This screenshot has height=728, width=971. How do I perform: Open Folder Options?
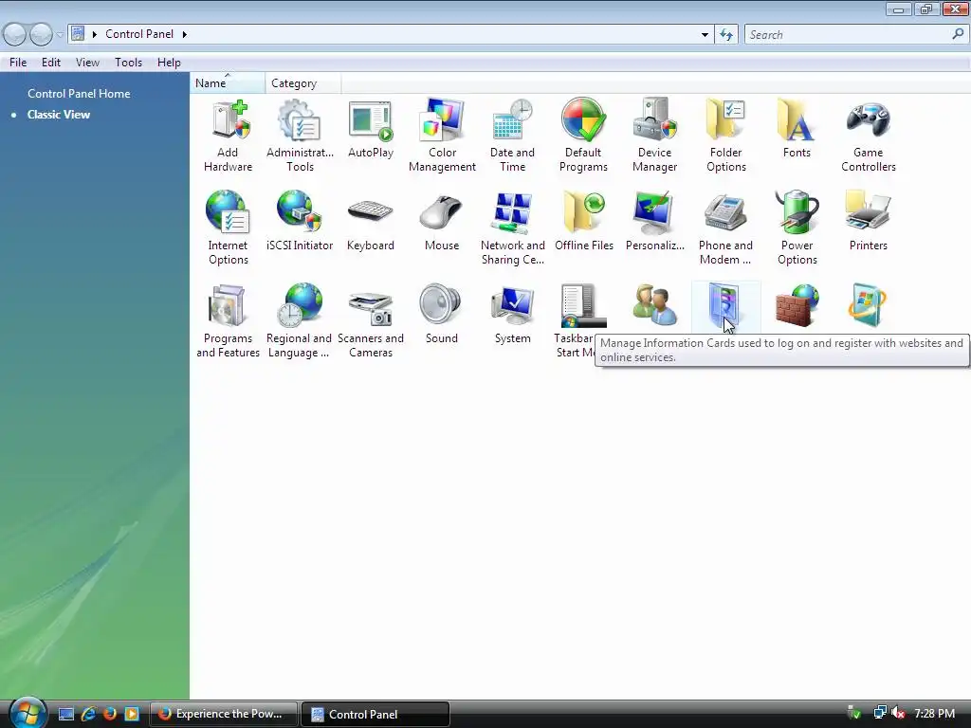point(725,135)
